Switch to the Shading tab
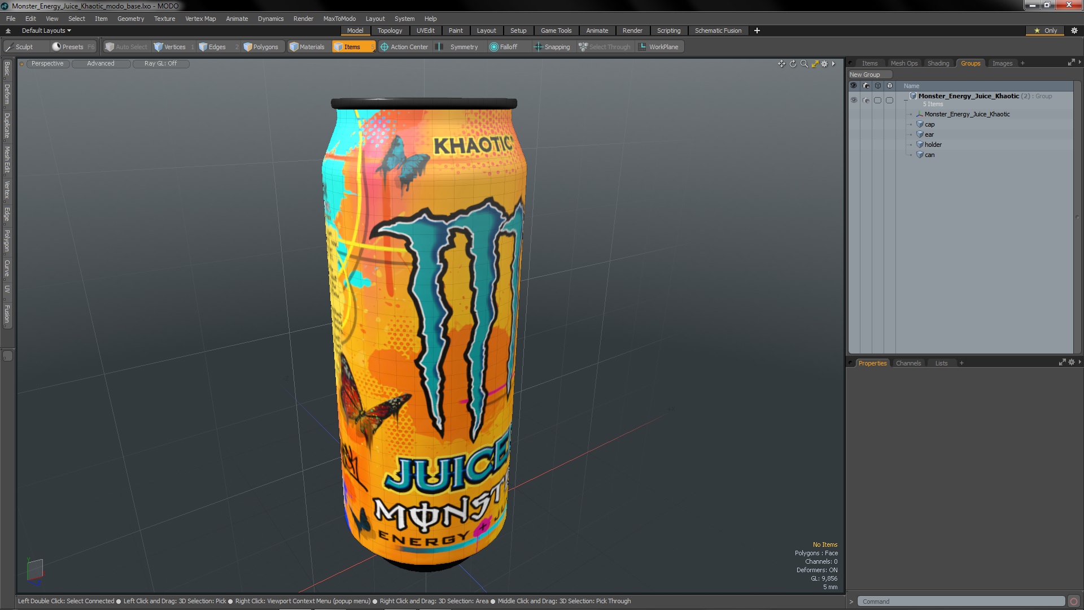 tap(938, 63)
